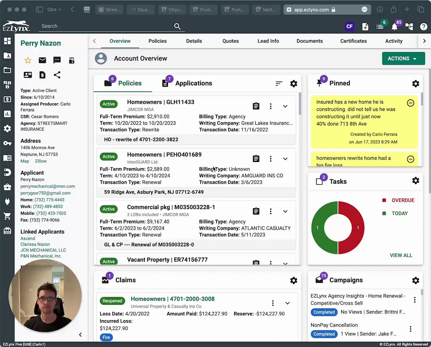The height and width of the screenshot is (347, 431).
Task: Expand the Homeowners 4701-2000-3008 claim
Action: (x=288, y=303)
